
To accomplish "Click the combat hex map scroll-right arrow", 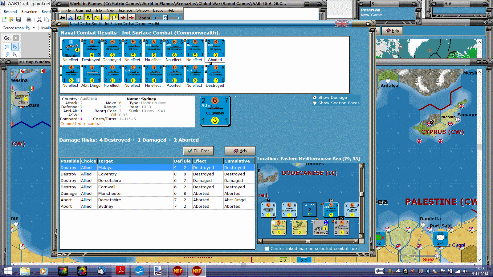I will [x=357, y=241].
